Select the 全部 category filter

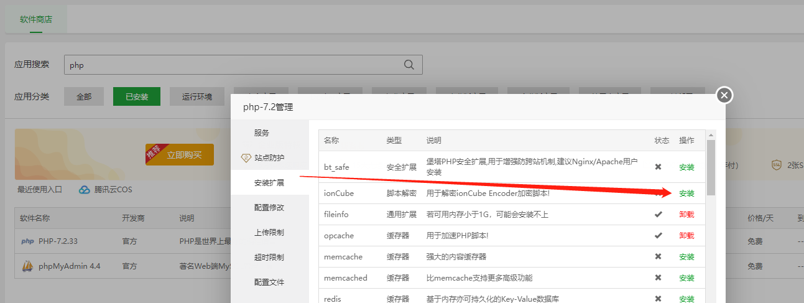tap(84, 96)
